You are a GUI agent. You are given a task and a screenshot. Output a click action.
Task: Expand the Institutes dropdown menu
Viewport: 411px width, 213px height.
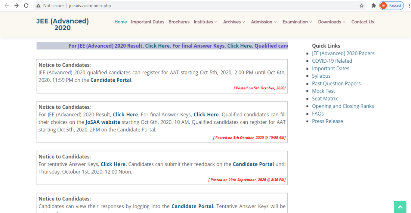tap(205, 22)
